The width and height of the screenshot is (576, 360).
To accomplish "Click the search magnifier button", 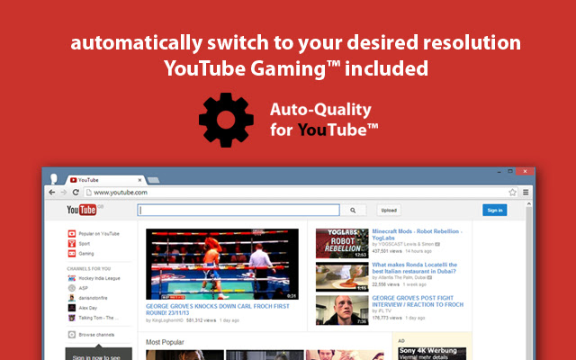I will click(353, 210).
